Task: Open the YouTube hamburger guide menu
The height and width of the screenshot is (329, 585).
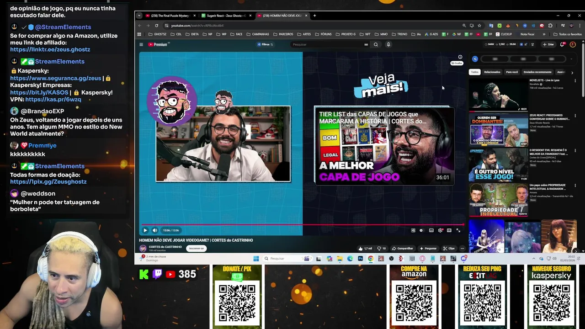Action: (x=141, y=44)
